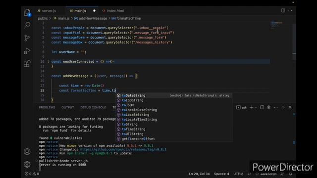Select getTimezoneOffset suggestion
The height and width of the screenshot is (178, 317).
[x=174, y=139]
